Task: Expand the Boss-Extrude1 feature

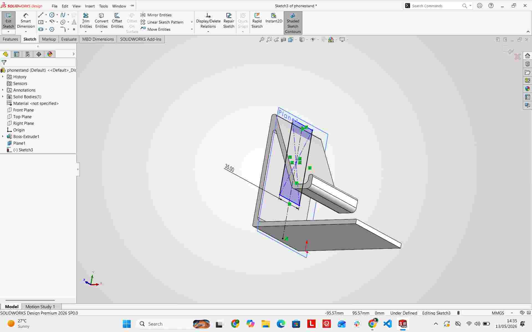Action: pos(3,136)
